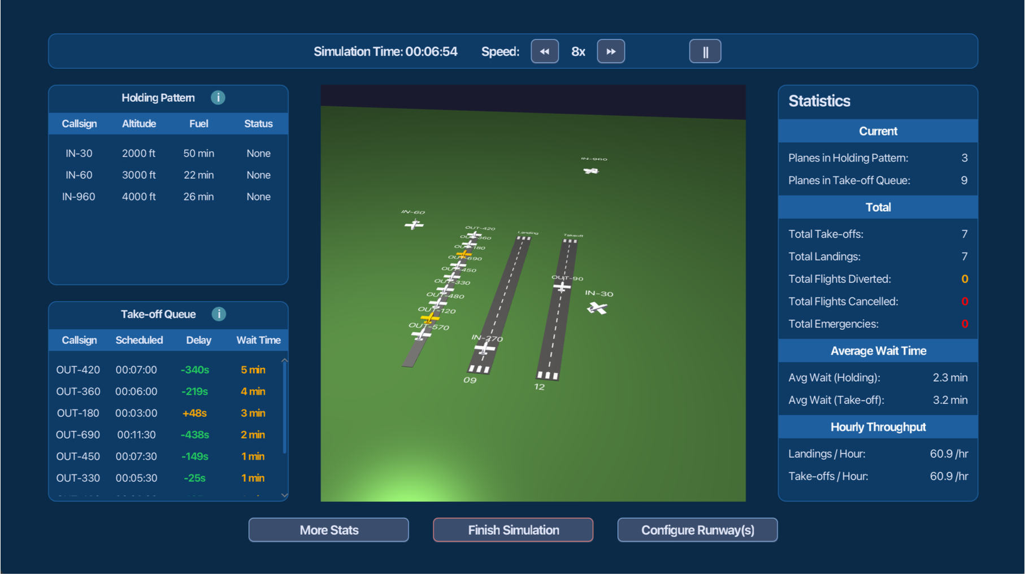Select OUT-180 in the take-off queue
The width and height of the screenshot is (1025, 575).
tap(165, 413)
